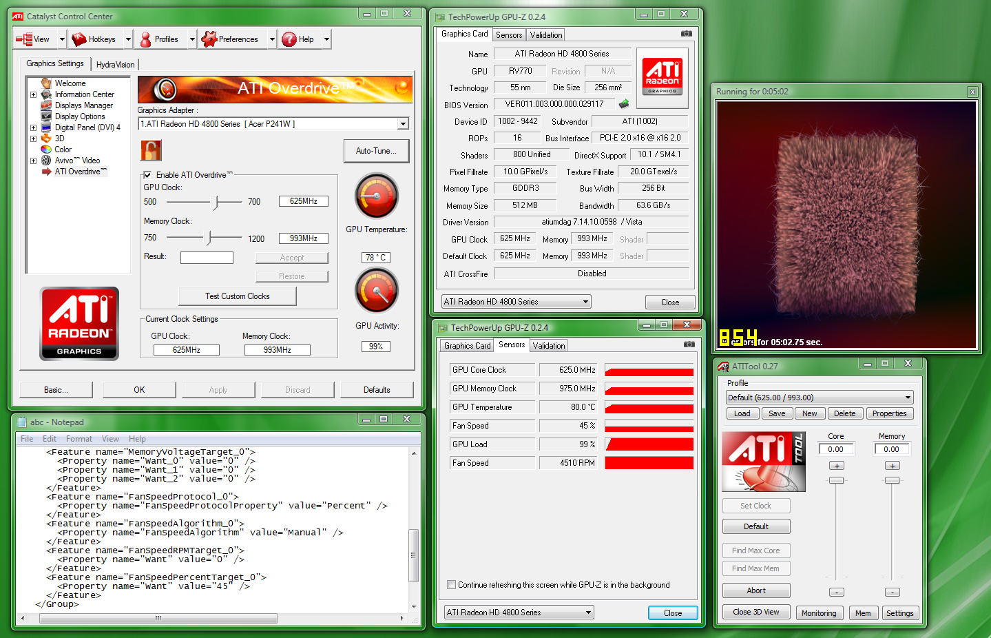Click Test Custom Clocks button

tap(238, 296)
